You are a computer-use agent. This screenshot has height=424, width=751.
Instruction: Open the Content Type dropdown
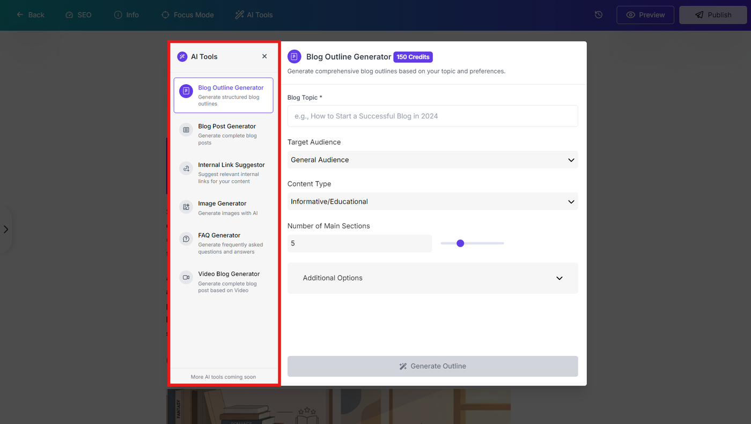(x=432, y=202)
